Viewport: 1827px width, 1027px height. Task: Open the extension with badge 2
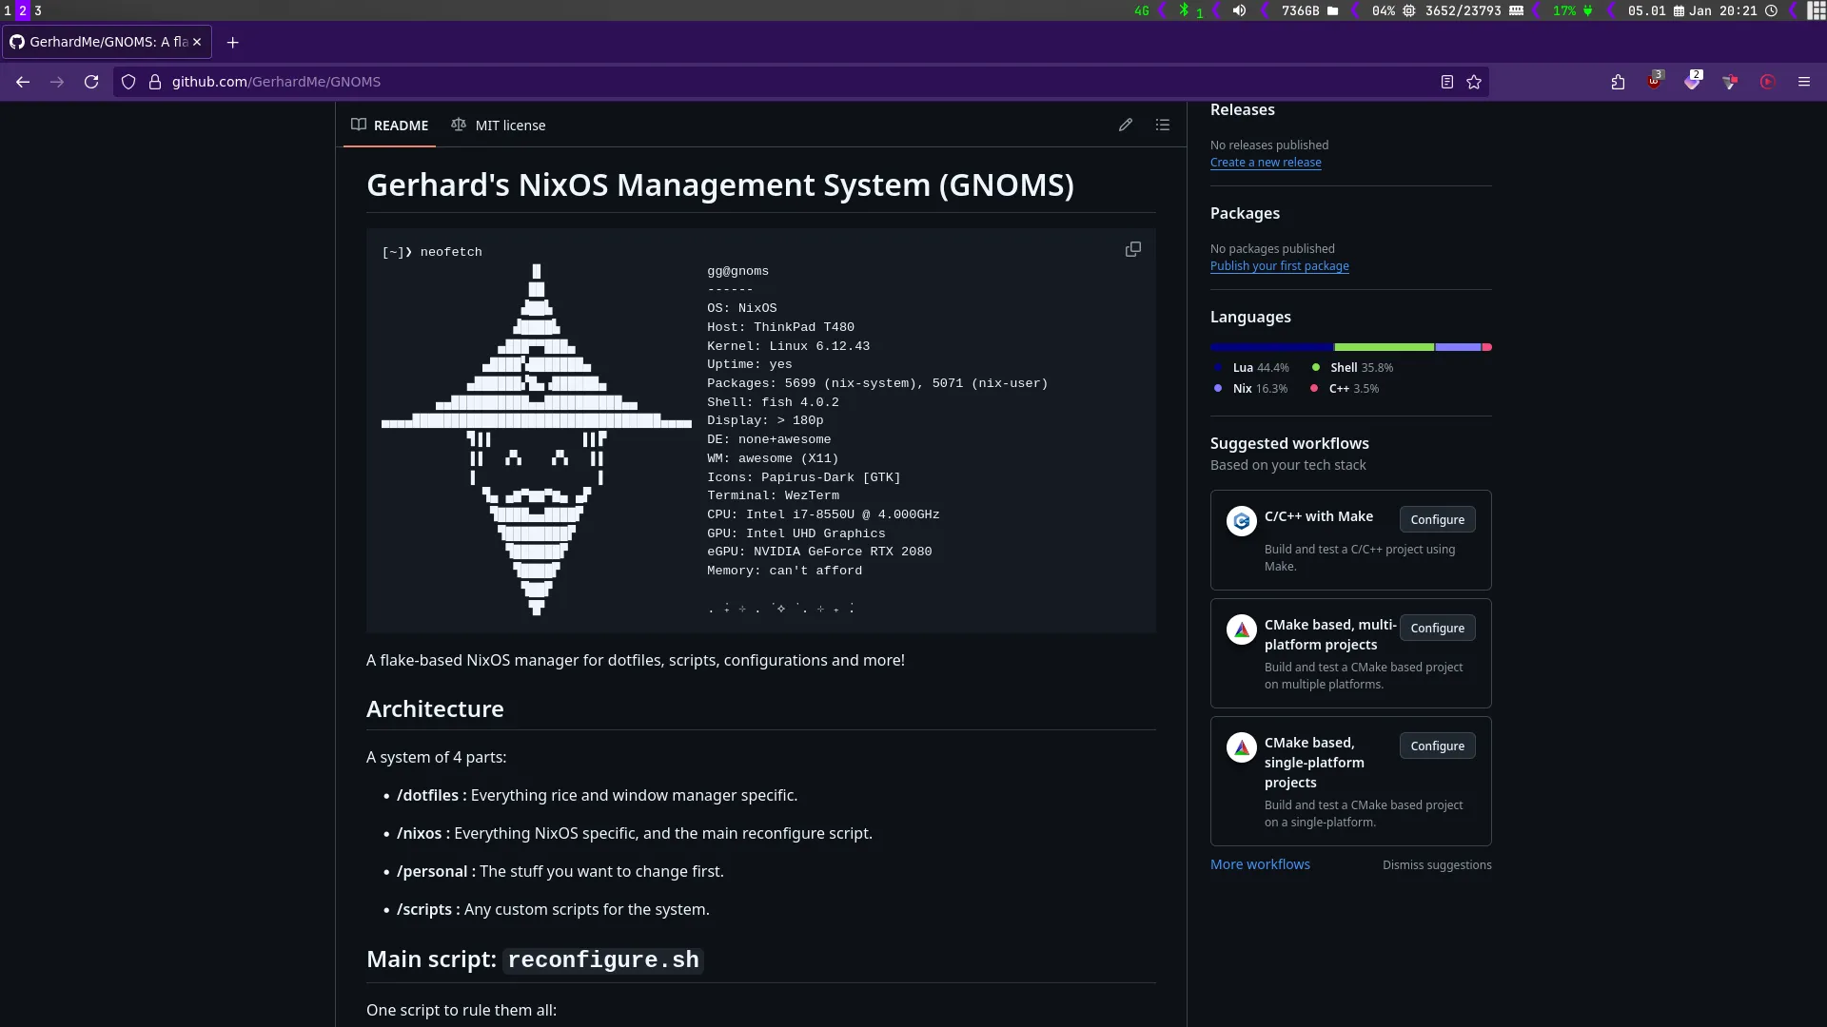point(1693,81)
